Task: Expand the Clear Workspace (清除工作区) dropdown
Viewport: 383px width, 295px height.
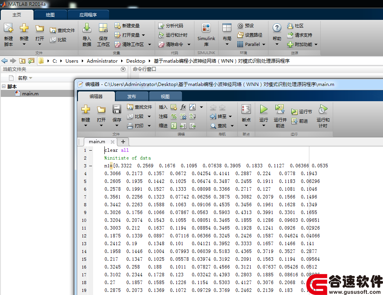Action: point(150,44)
